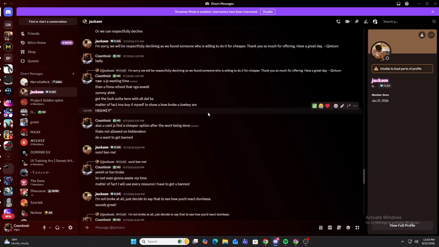Open Spotify from Windows taskbar
Viewport: 439px width, 247px height.
[285, 242]
